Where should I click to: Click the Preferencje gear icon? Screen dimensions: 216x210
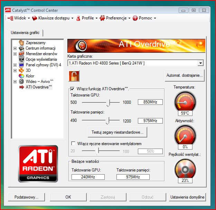click(x=102, y=18)
